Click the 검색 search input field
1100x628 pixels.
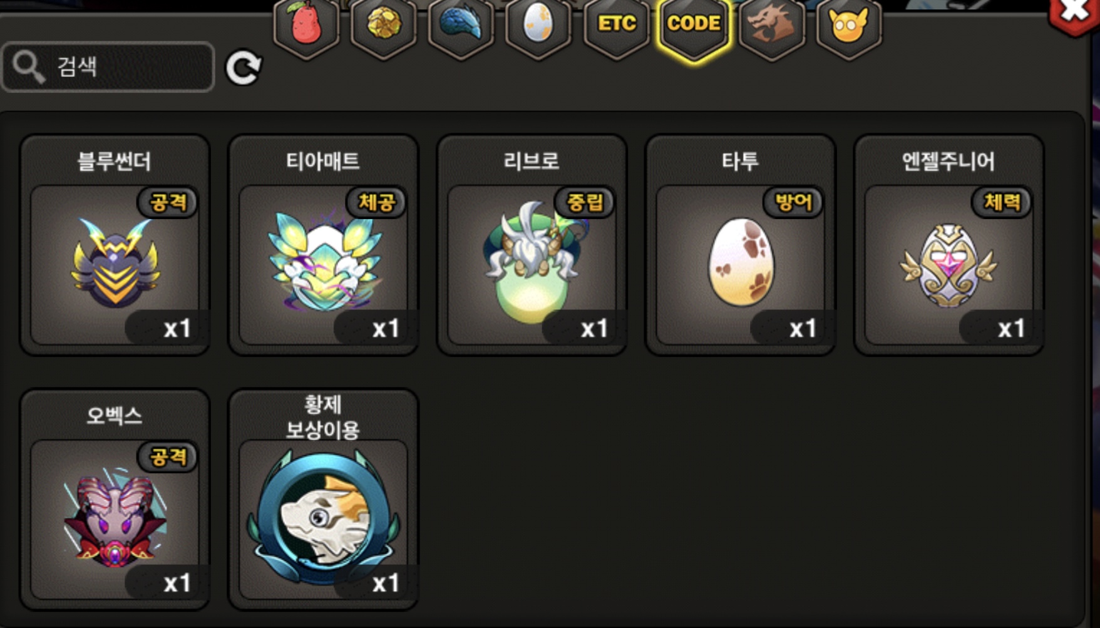(x=108, y=66)
